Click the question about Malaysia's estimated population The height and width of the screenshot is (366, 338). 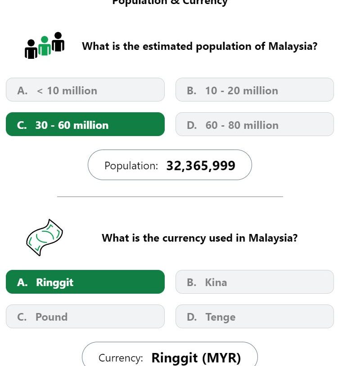coord(199,46)
